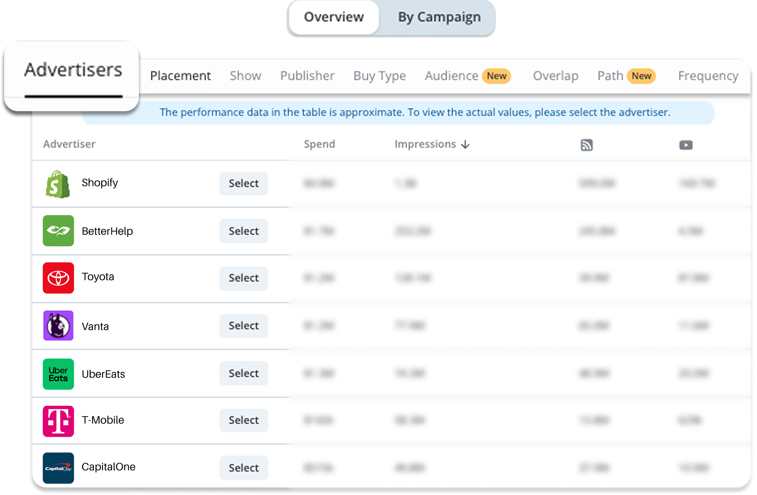Click the BetterHelp logo icon
This screenshot has width=757, height=495.
point(58,231)
